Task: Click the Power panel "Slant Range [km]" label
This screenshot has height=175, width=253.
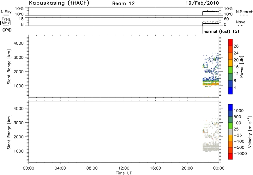Action: [9, 67]
